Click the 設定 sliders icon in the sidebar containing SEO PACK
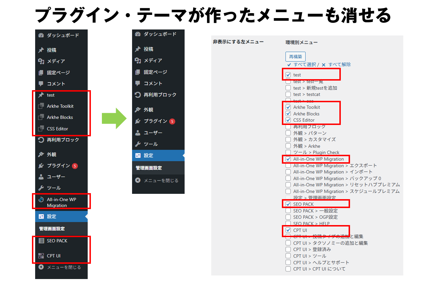This screenshot has height=284, width=426. [x=41, y=216]
